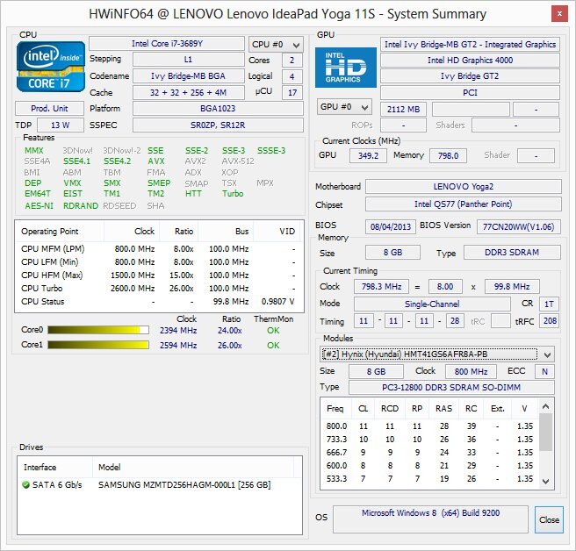Click the green SATA drive status icon
Image resolution: width=576 pixels, height=551 pixels.
point(25,484)
